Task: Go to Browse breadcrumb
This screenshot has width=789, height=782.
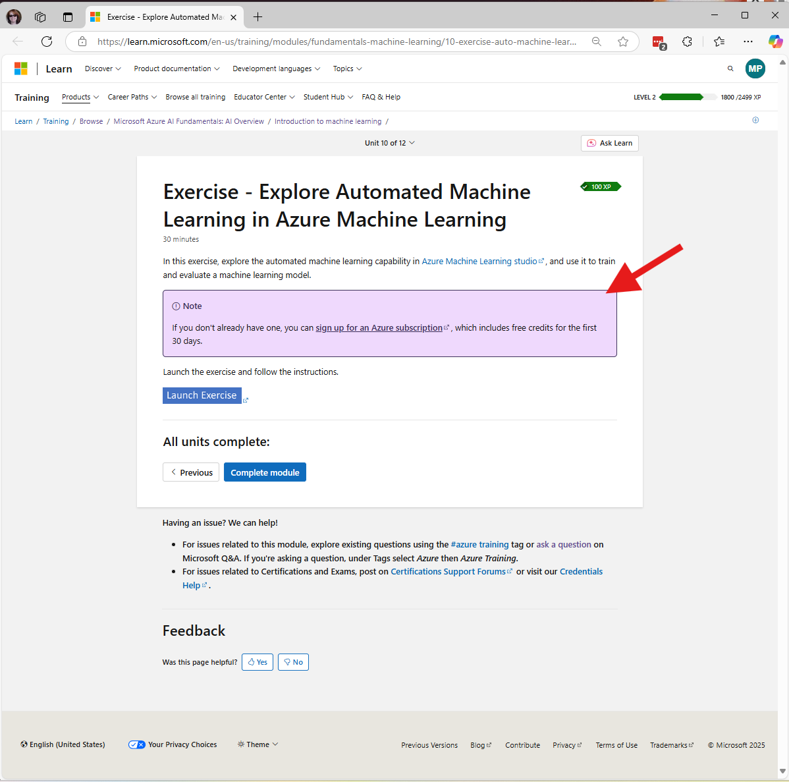Action: coord(91,121)
